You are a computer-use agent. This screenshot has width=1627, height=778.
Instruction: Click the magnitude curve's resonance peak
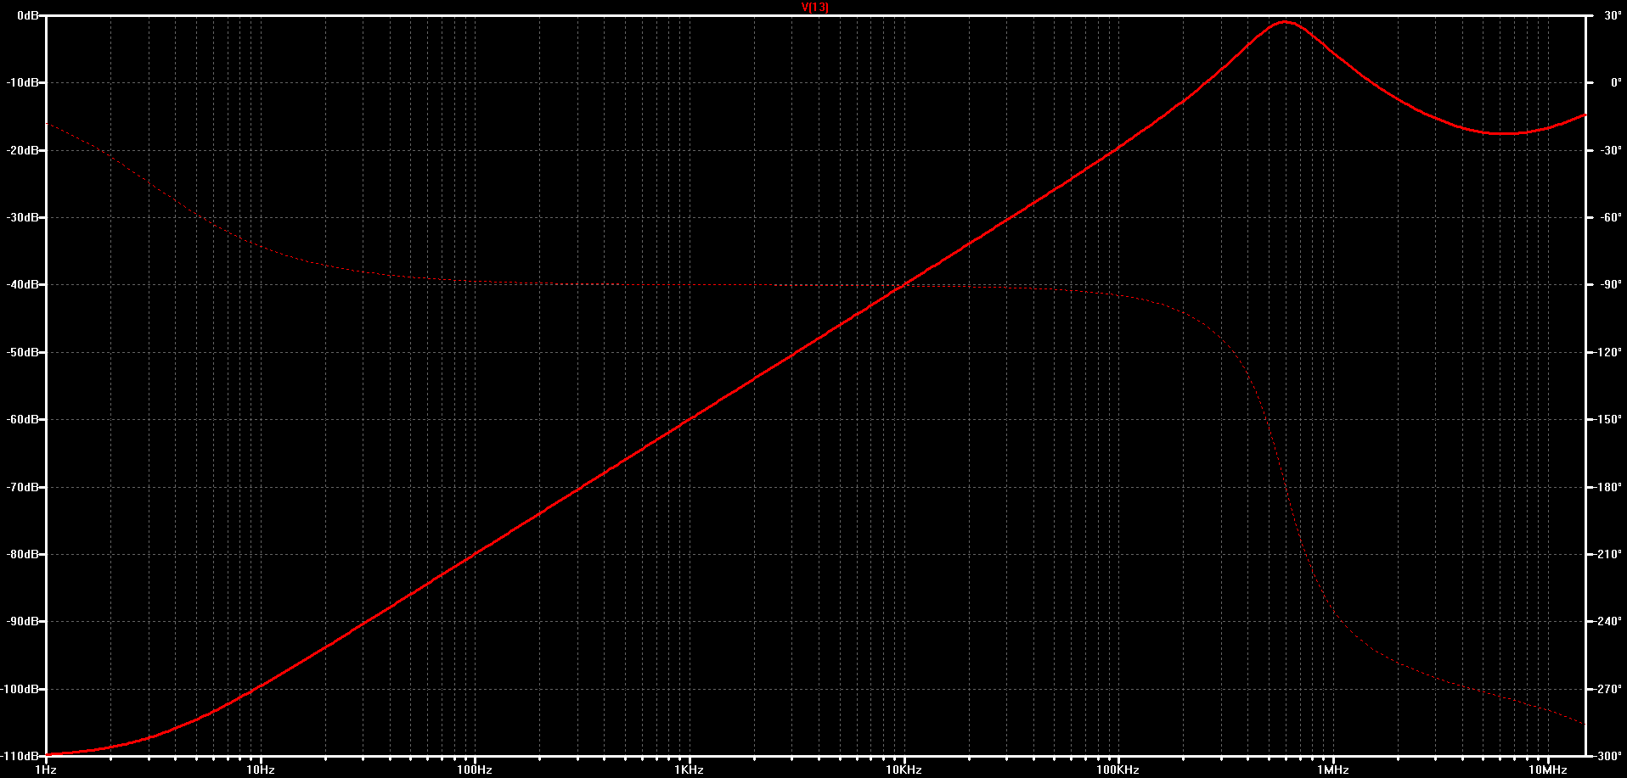[1283, 22]
